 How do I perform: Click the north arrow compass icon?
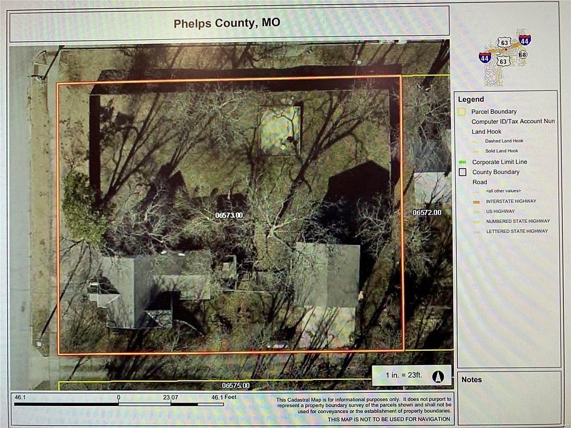click(438, 376)
